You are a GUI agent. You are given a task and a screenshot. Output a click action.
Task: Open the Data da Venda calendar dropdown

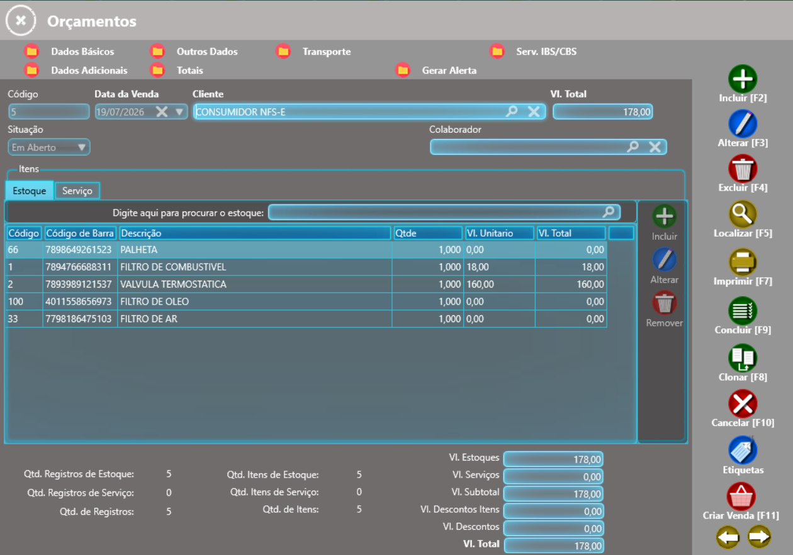coord(179,112)
